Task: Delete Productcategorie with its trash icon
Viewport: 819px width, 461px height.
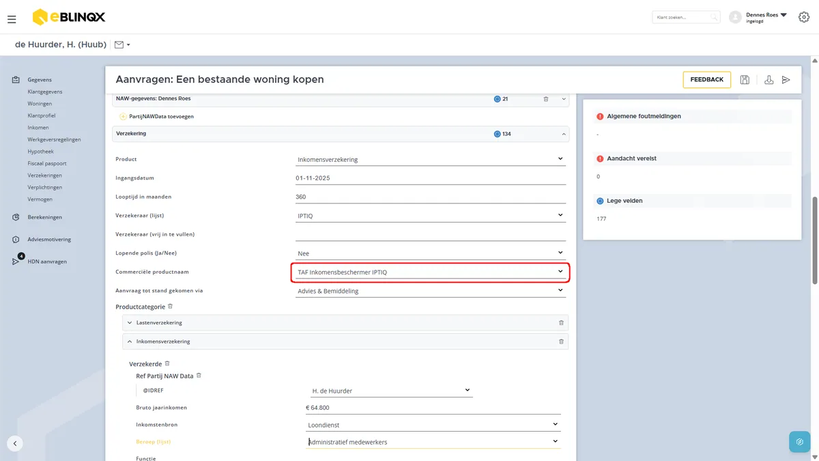Action: point(171,307)
